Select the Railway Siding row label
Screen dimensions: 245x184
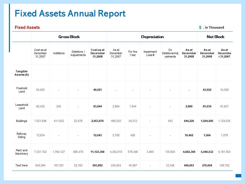pyautogui.click(x=21, y=135)
